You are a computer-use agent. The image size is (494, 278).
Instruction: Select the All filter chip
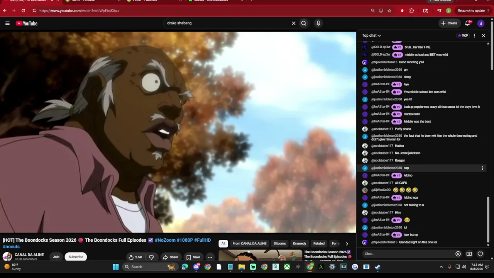pos(223,244)
